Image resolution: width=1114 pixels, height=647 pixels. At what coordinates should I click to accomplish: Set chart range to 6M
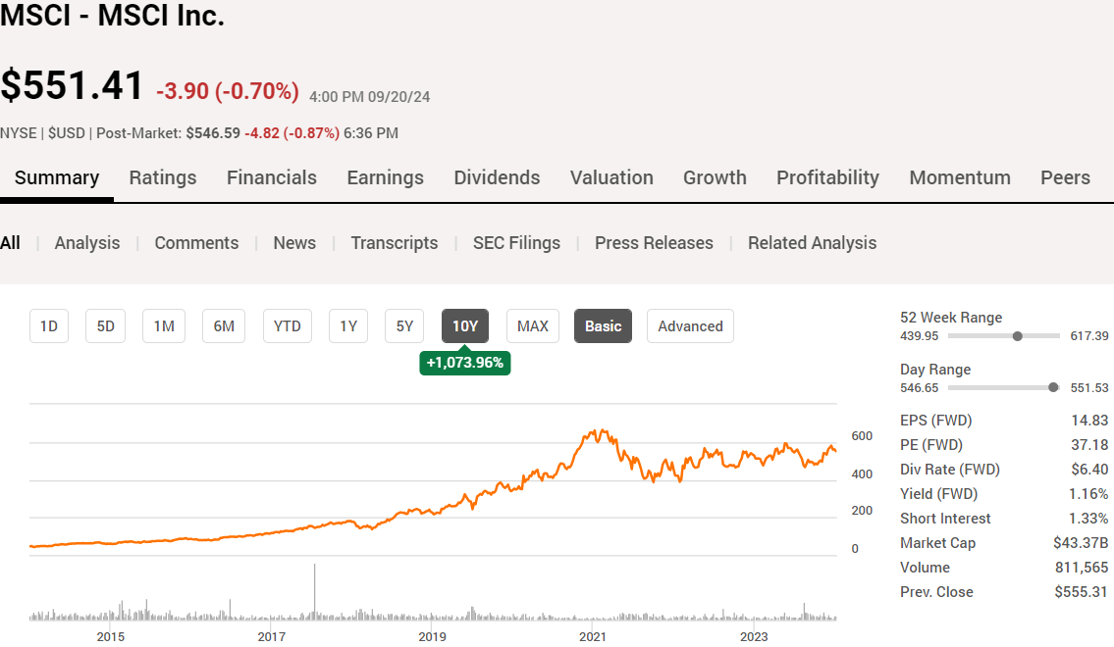tap(224, 326)
